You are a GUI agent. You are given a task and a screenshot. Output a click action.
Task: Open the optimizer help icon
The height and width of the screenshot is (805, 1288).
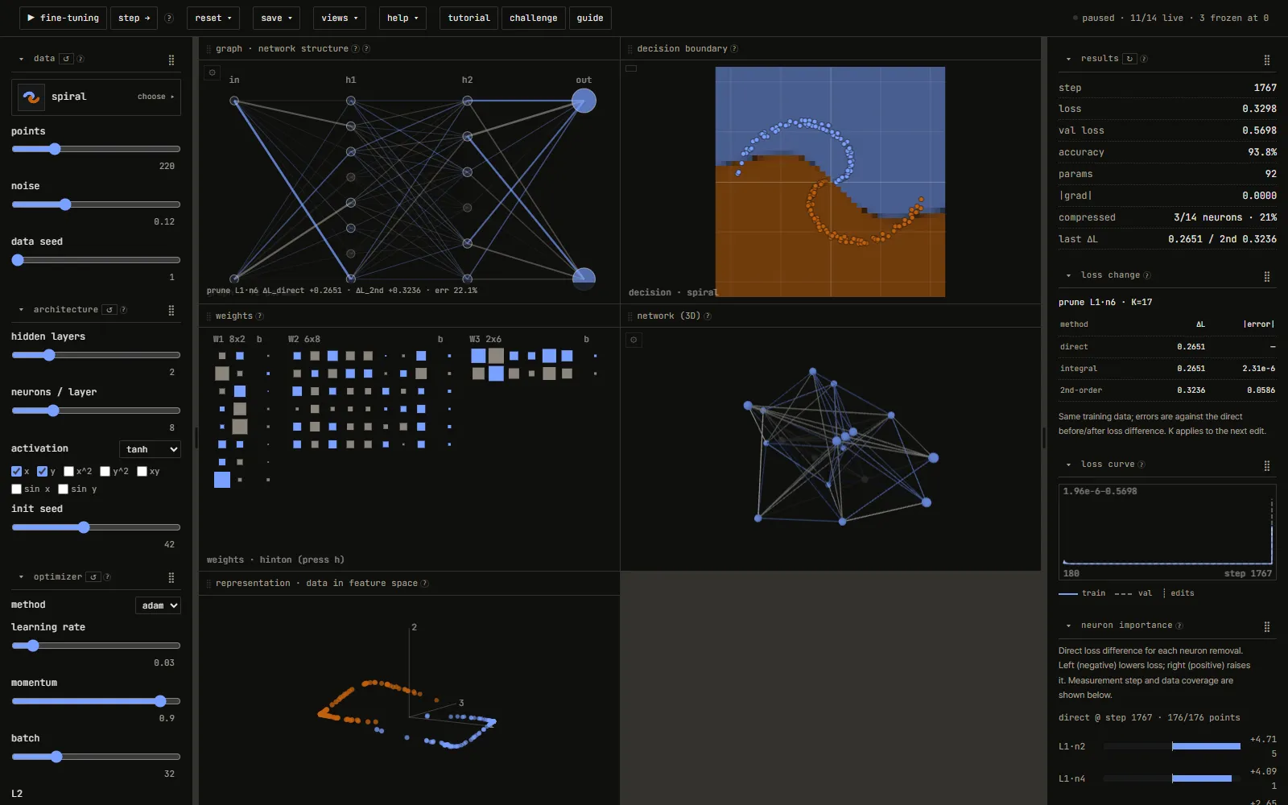(x=107, y=577)
